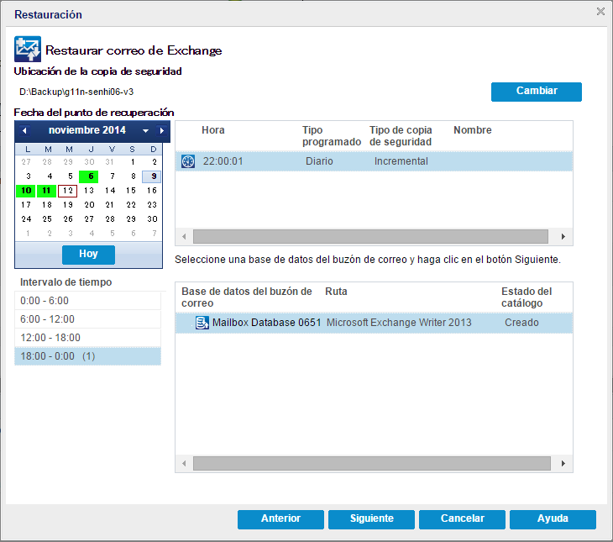Click left arrow of mailbox database scrollbar
This screenshot has width=613, height=542.
(x=184, y=464)
